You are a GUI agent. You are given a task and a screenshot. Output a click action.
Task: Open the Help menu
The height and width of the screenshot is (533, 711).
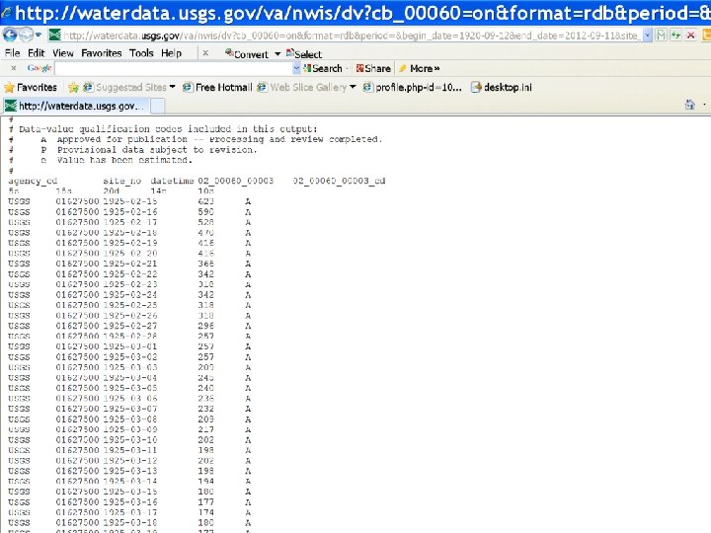point(172,53)
